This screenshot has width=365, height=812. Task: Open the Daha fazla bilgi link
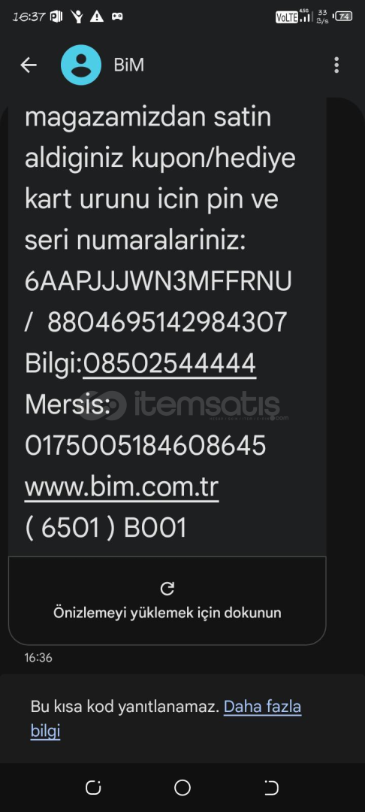click(x=166, y=719)
